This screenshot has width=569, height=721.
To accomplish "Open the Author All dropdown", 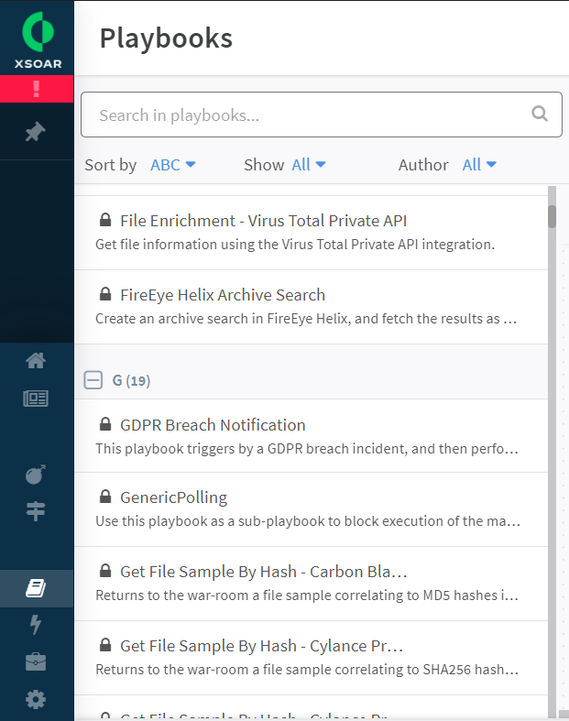I will tap(479, 165).
